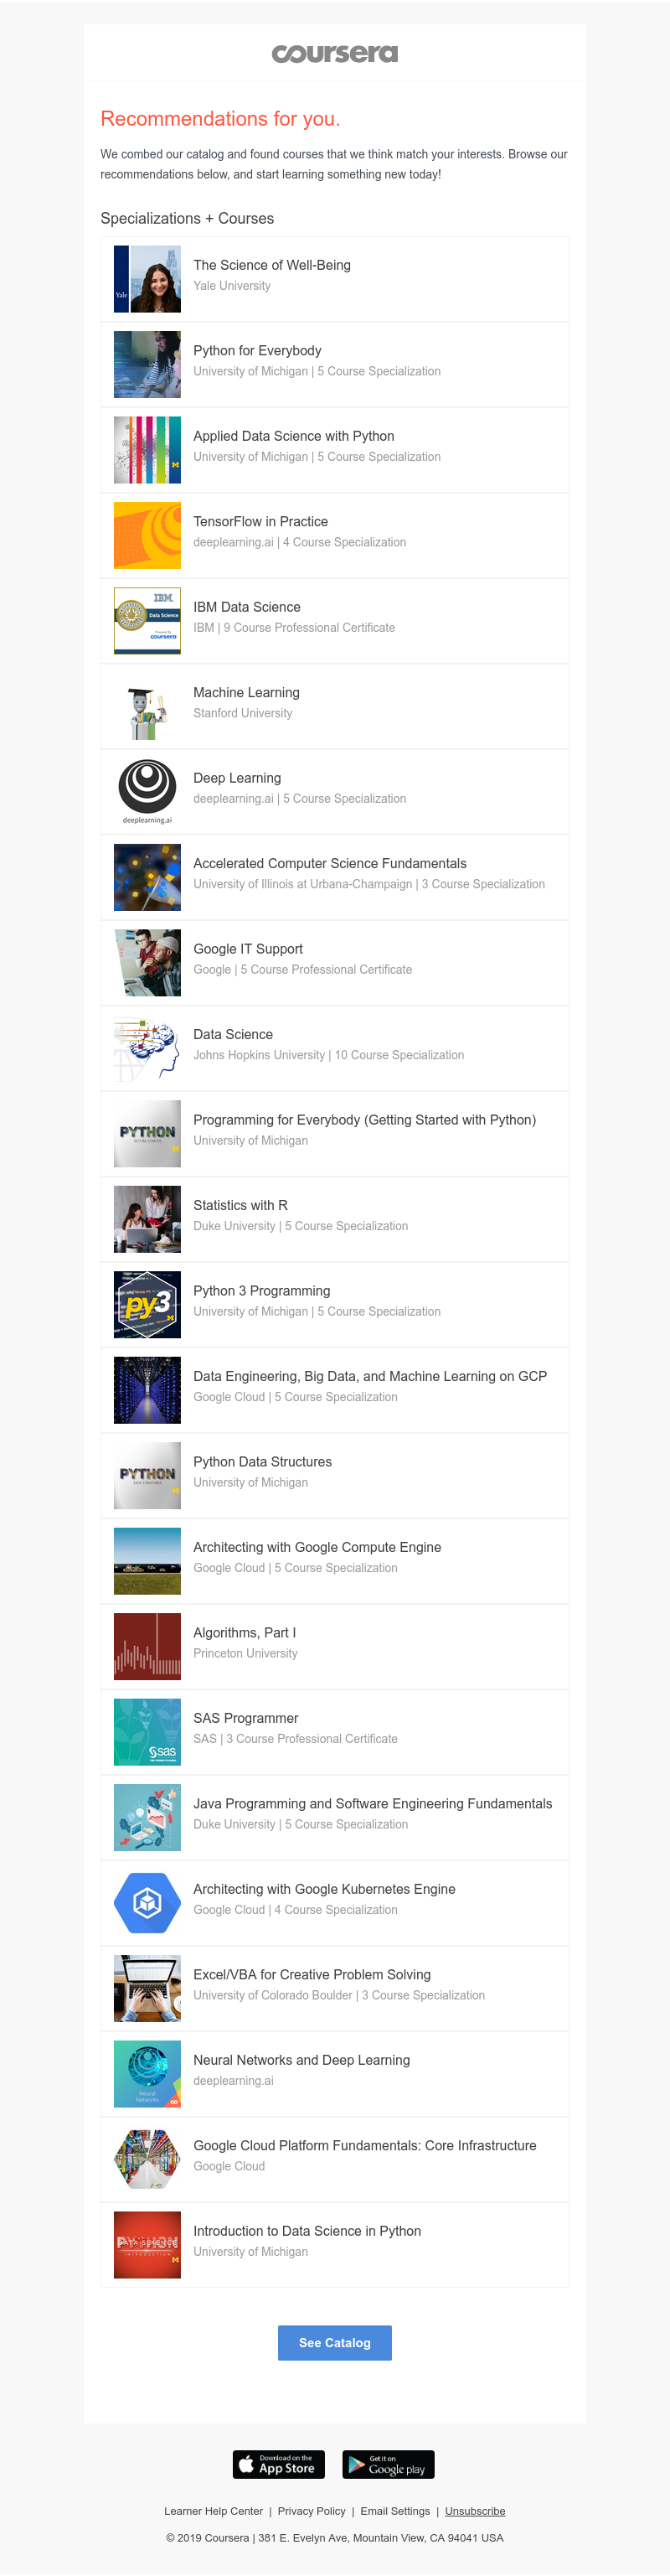Click the deeplearning.ai Deep Learning logo
The image size is (670, 2576).
pyautogui.click(x=147, y=790)
